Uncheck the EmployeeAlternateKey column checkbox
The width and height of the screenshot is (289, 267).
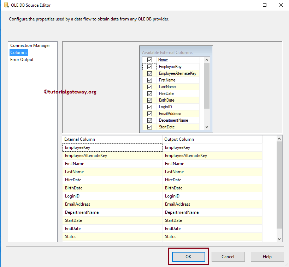pos(149,73)
